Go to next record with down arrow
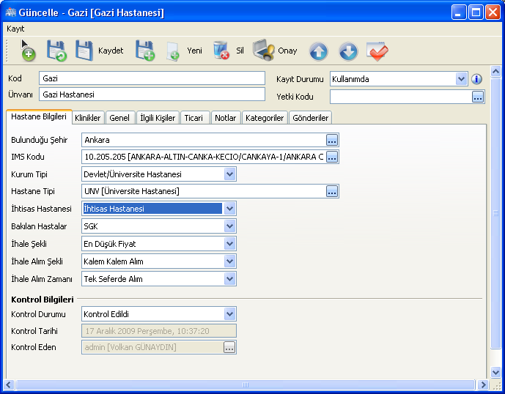This screenshot has width=505, height=394. 348,51
